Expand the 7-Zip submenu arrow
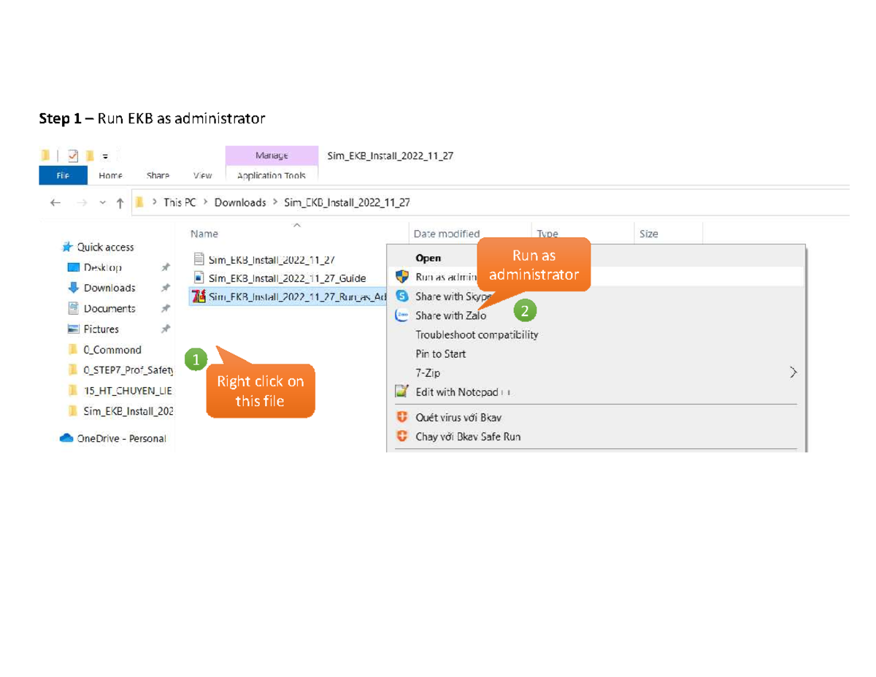876x677 pixels. click(x=793, y=372)
